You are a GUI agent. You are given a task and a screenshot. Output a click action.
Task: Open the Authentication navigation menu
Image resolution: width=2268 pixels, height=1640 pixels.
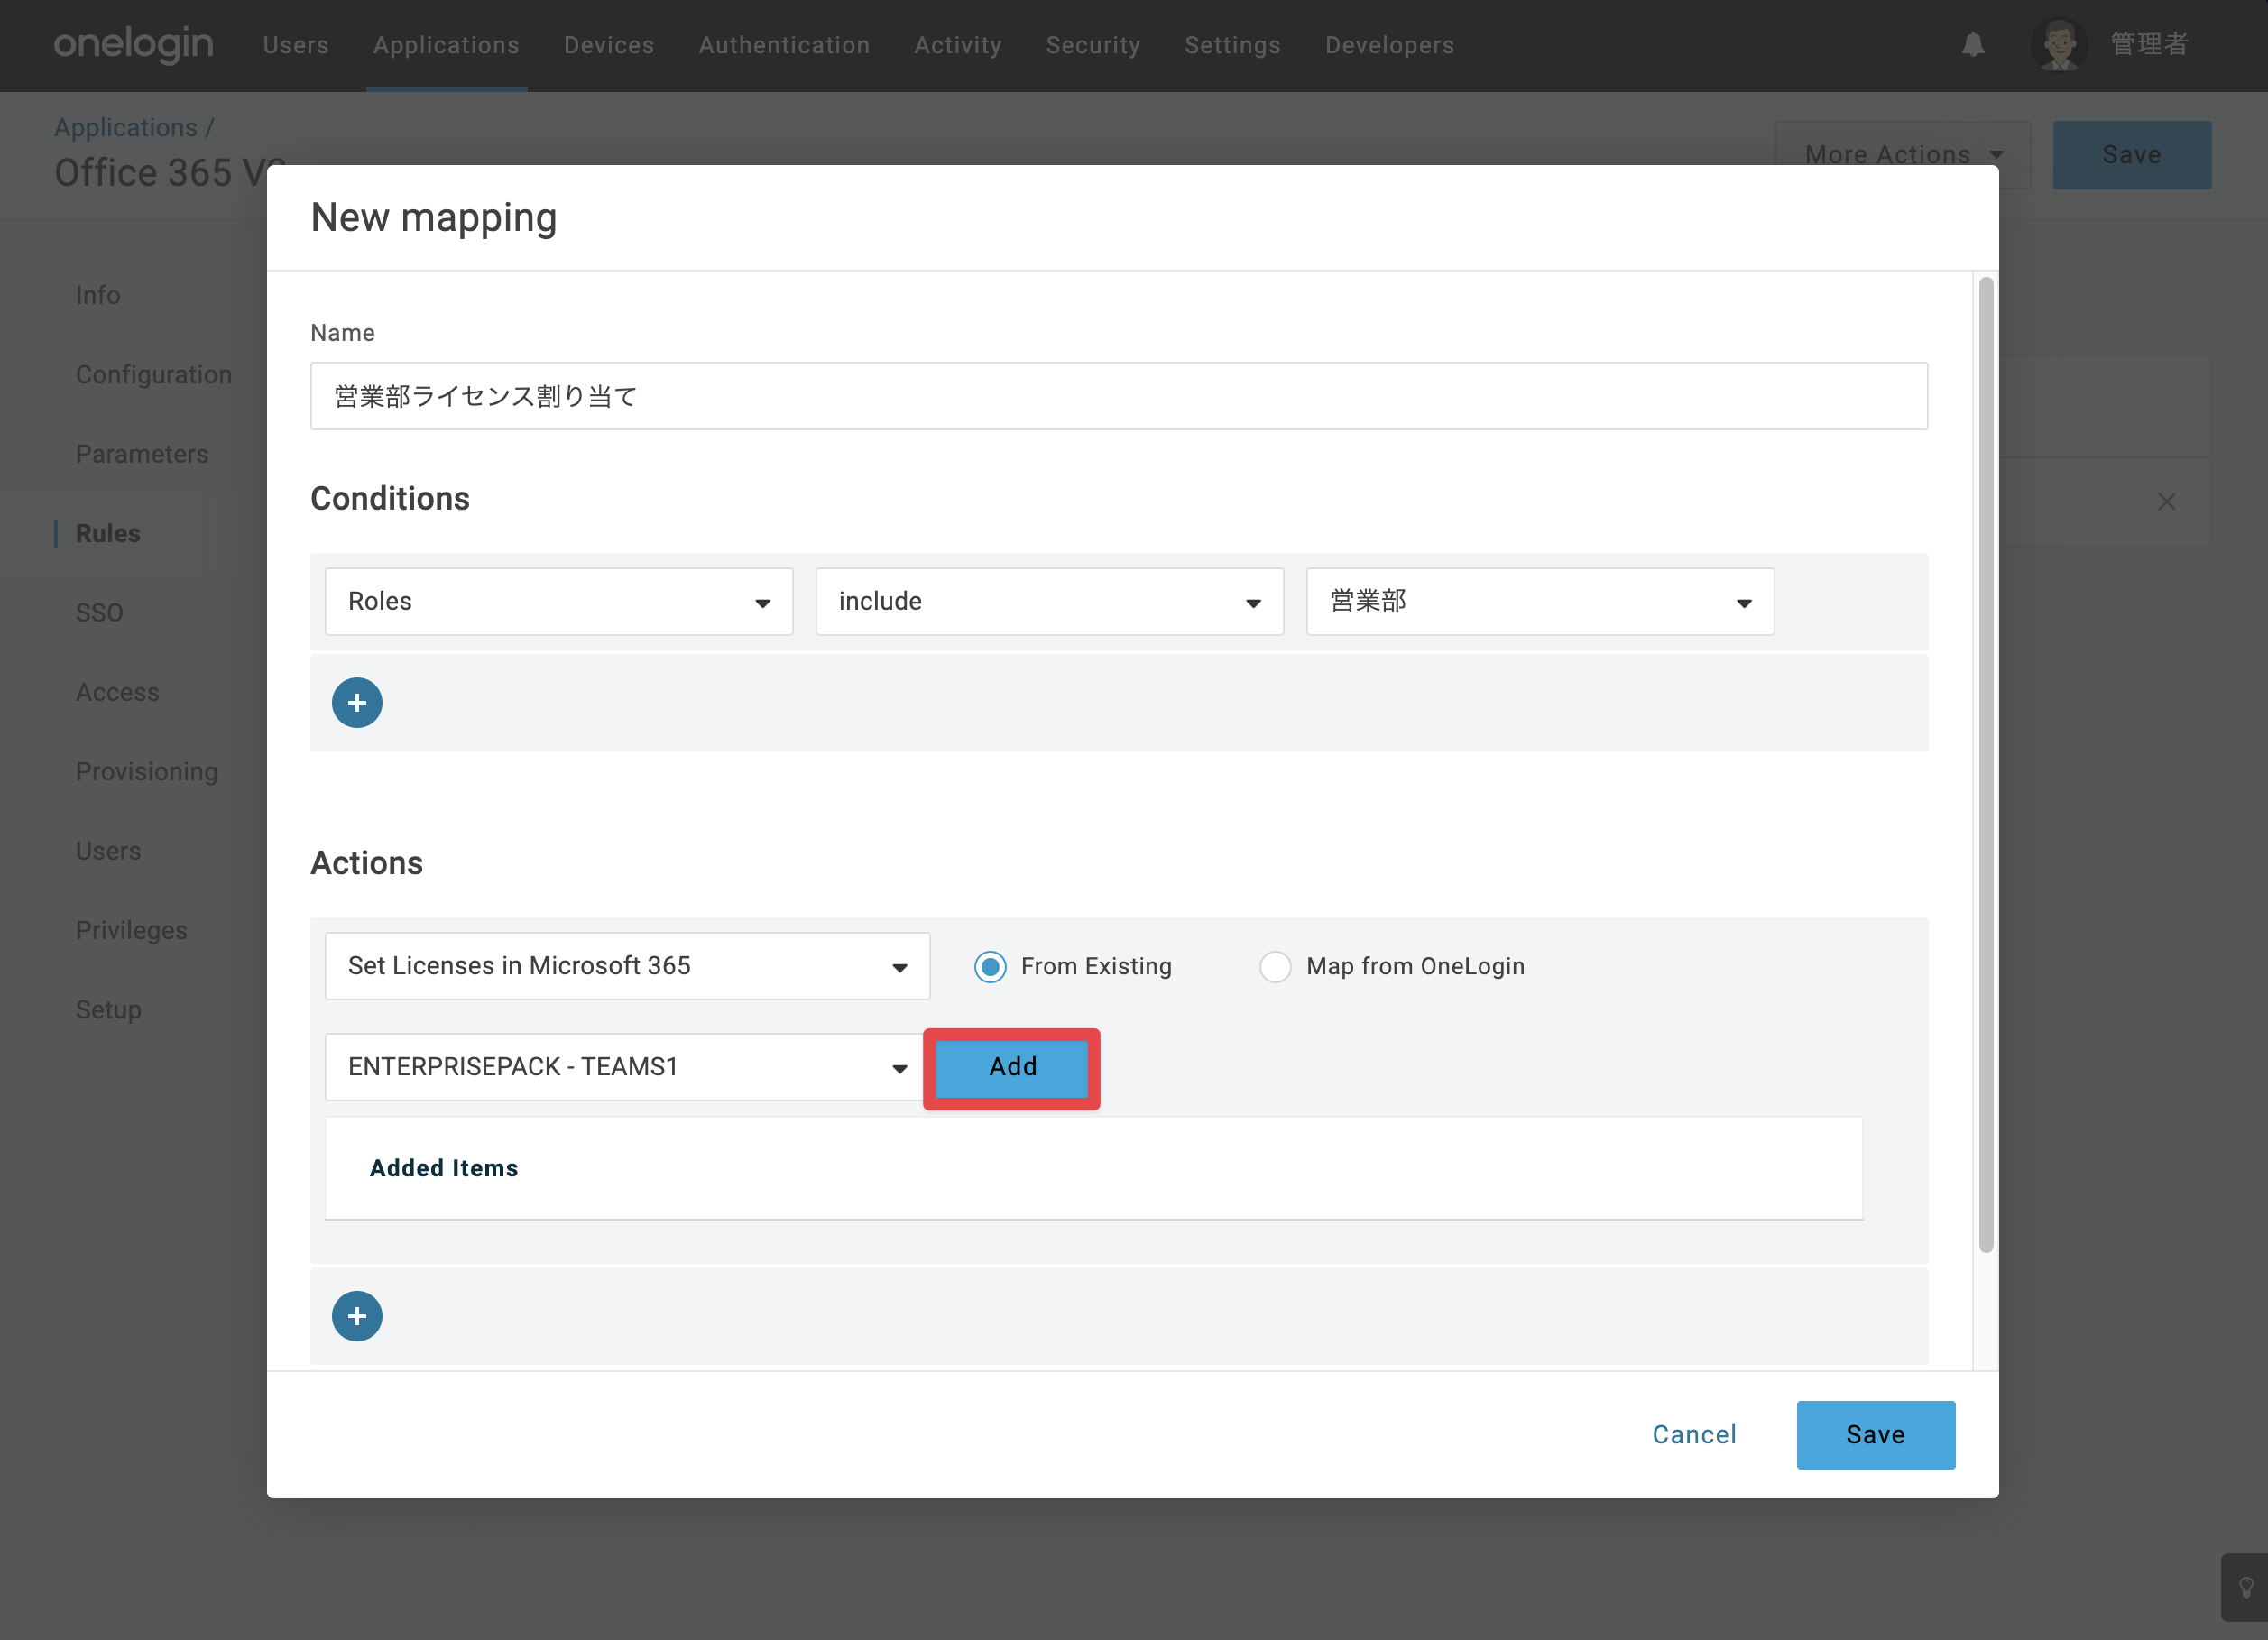pyautogui.click(x=784, y=45)
